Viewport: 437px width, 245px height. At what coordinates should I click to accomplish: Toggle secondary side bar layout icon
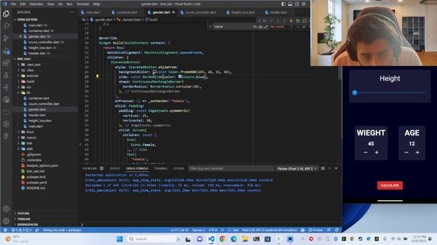point(297,4)
